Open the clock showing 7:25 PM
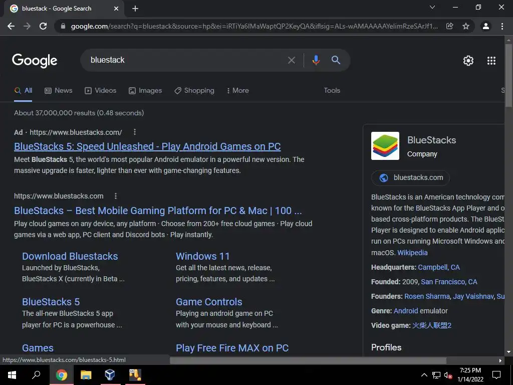Viewport: 513px width, 385px height. (x=470, y=375)
